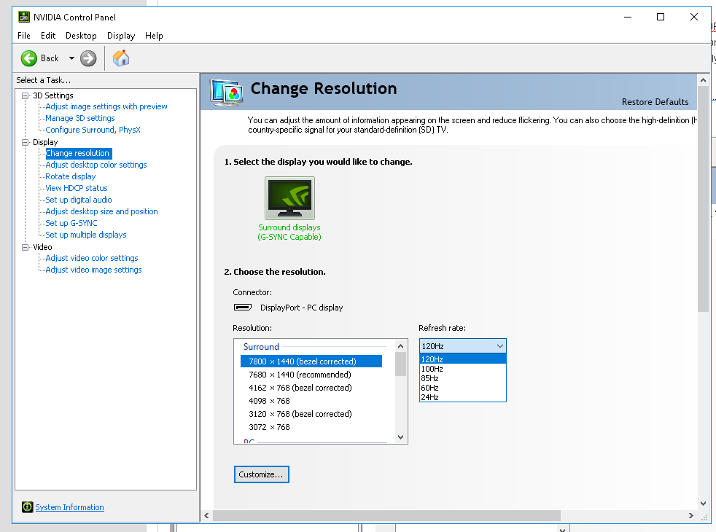Open Configure Surround, PhysX task
Viewport: 716px width, 532px height.
point(93,130)
